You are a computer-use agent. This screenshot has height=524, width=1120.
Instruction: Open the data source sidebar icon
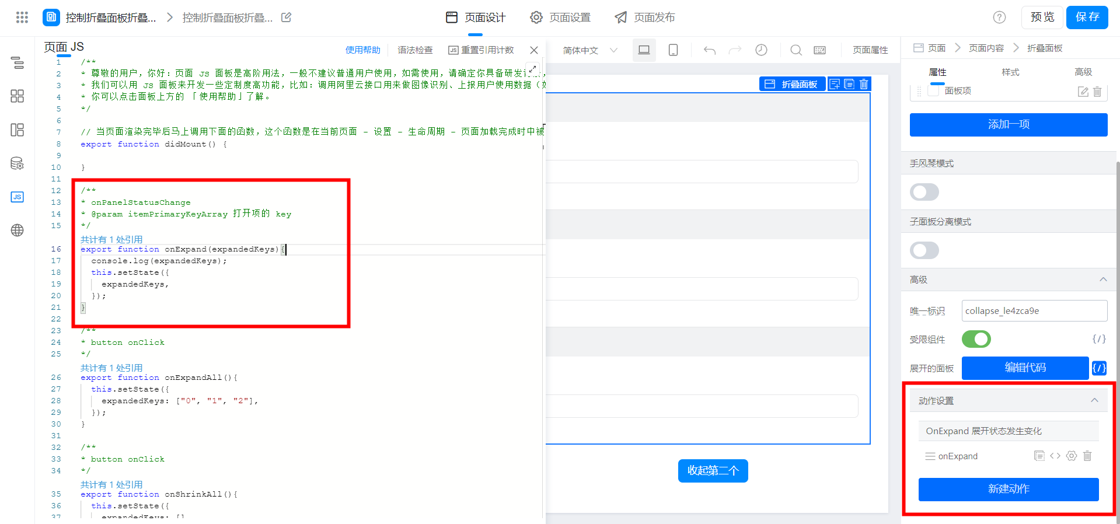click(18, 163)
